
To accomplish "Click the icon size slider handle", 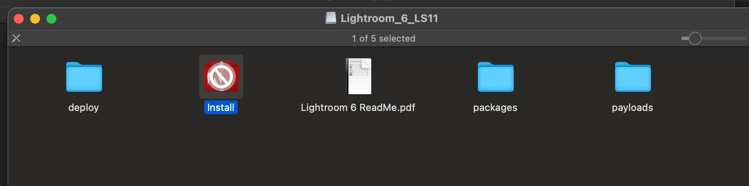I will [x=695, y=38].
